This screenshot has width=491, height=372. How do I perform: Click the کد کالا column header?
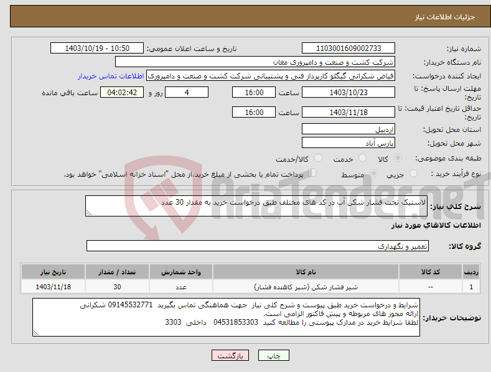coord(430,272)
